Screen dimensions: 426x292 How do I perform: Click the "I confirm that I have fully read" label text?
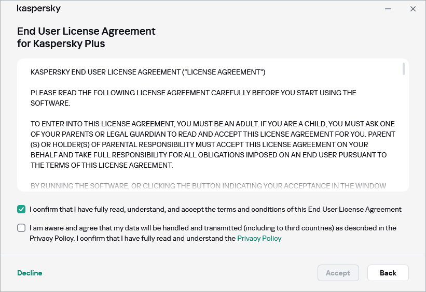pos(215,210)
